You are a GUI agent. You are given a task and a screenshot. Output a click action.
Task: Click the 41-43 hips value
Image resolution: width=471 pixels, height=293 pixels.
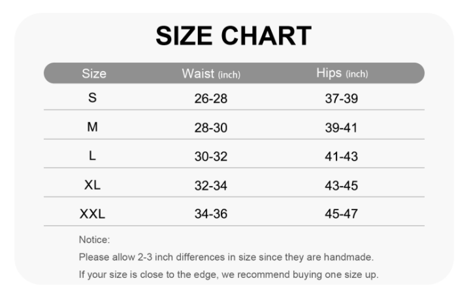[341, 157]
